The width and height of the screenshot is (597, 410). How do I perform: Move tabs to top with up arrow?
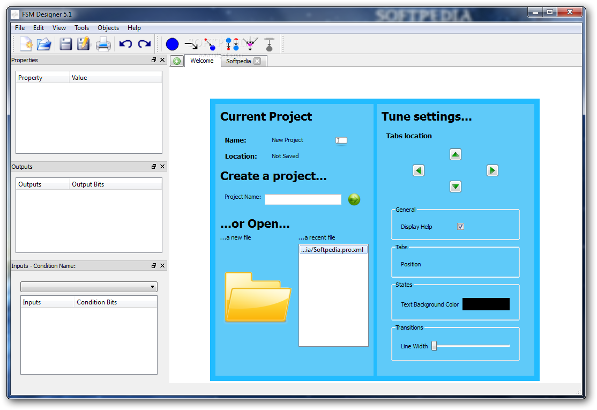pos(456,154)
